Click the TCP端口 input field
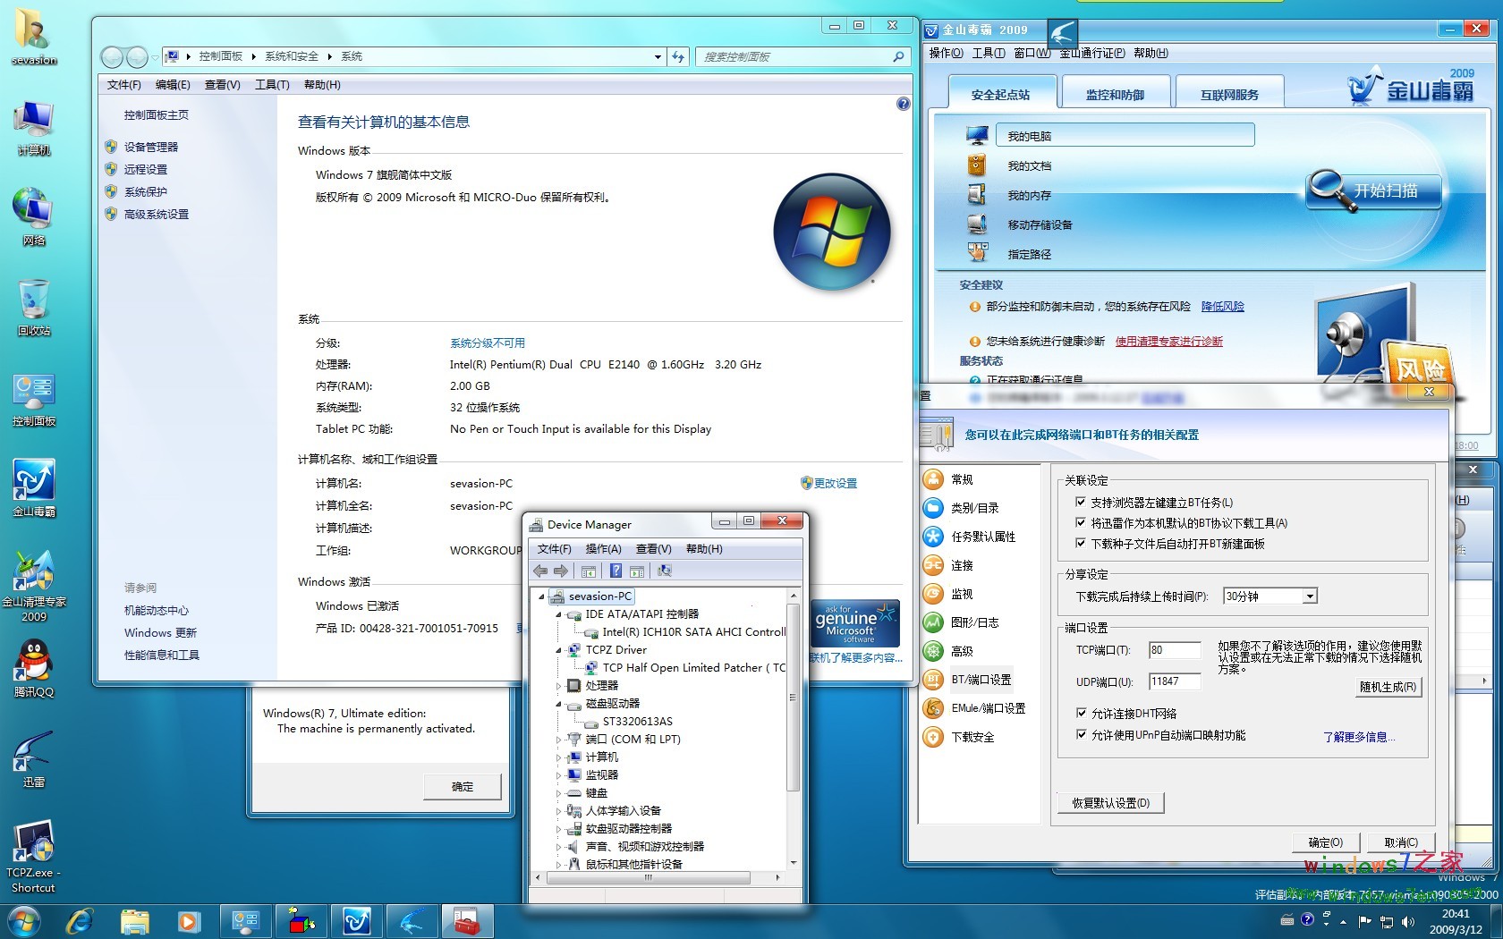The height and width of the screenshot is (939, 1503). (x=1174, y=650)
